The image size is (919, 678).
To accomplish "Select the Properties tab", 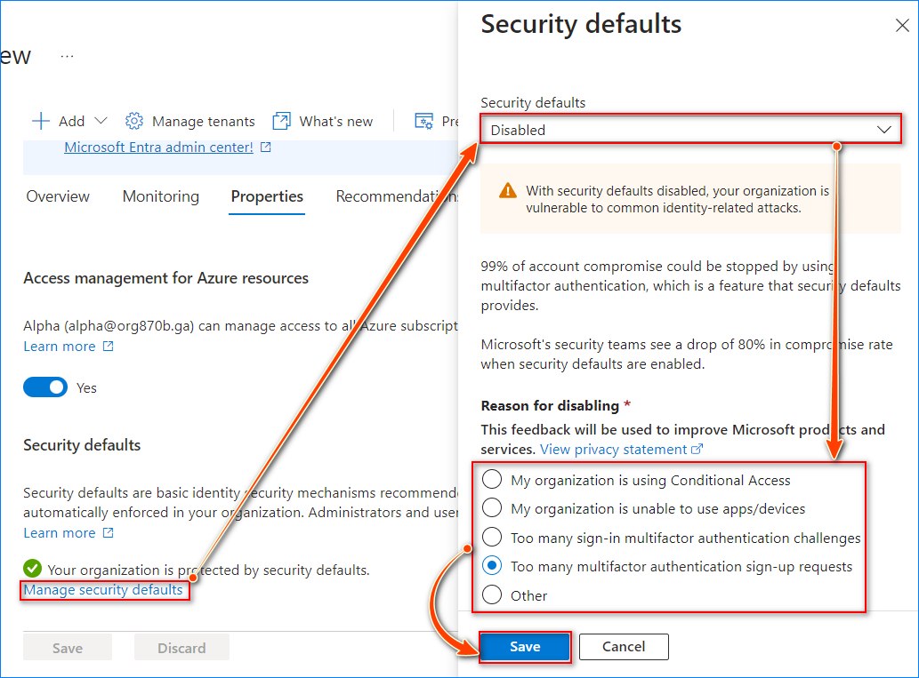I will (267, 196).
